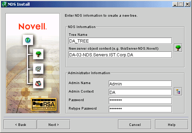This screenshot has width=192, height=133.
Task: Click the server icon in the Novell diagram
Action: pos(38,68)
